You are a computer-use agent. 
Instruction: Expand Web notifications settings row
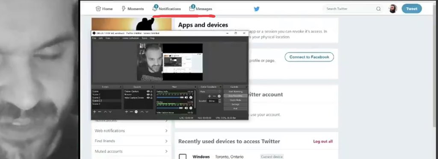coord(131,130)
